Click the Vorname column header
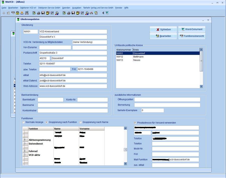The width and height of the screenshot is (226, 178). click(92, 129)
